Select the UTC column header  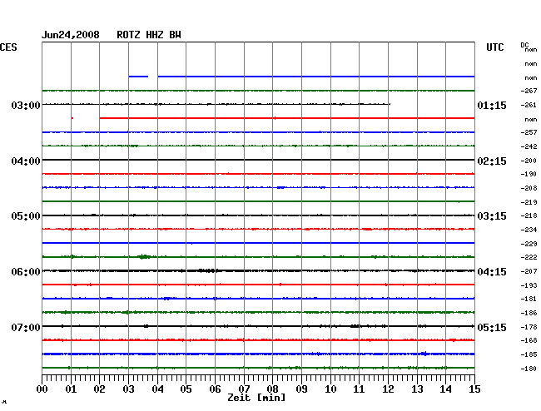(x=494, y=47)
